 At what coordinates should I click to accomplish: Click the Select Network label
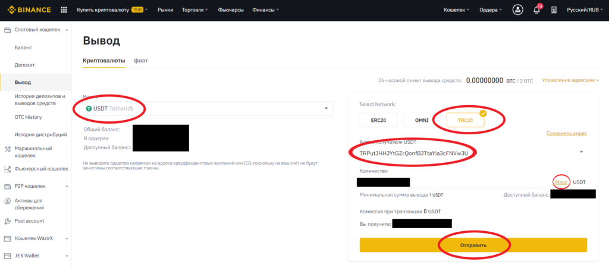pyautogui.click(x=378, y=105)
